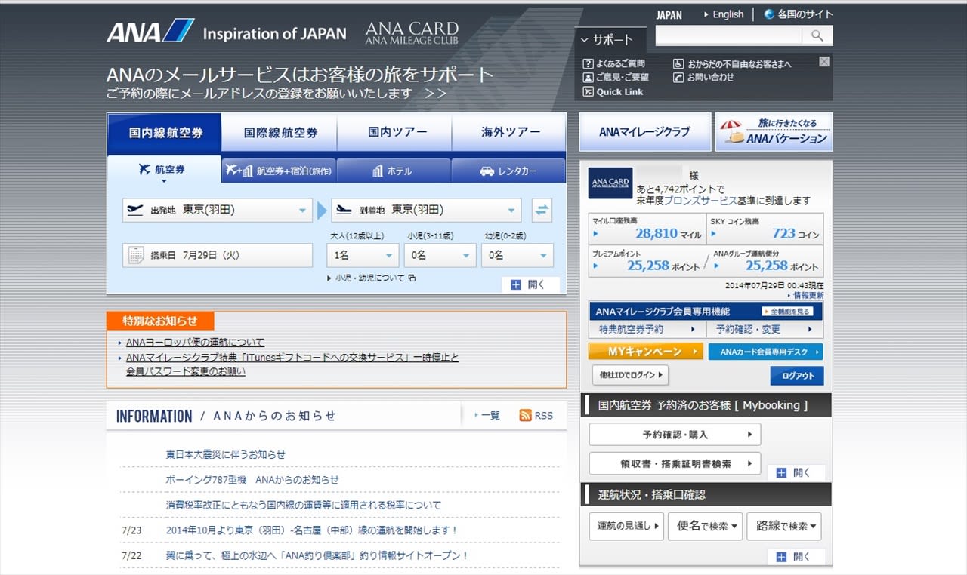
Task: Click the 723 コイン SKY coin balance
Action: pyautogui.click(x=796, y=234)
